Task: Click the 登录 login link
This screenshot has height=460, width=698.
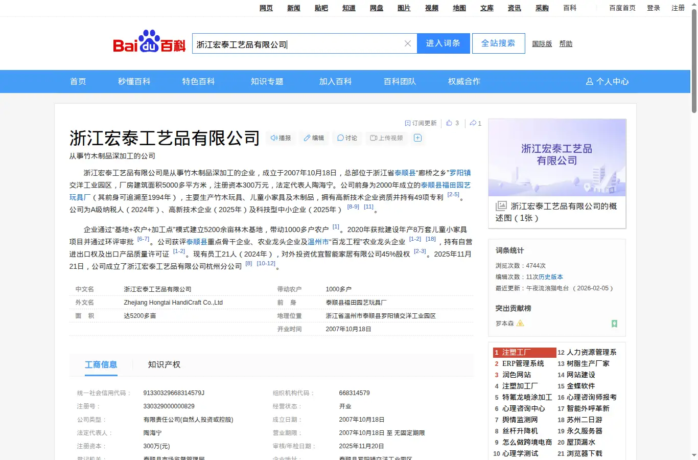Action: 654,8
